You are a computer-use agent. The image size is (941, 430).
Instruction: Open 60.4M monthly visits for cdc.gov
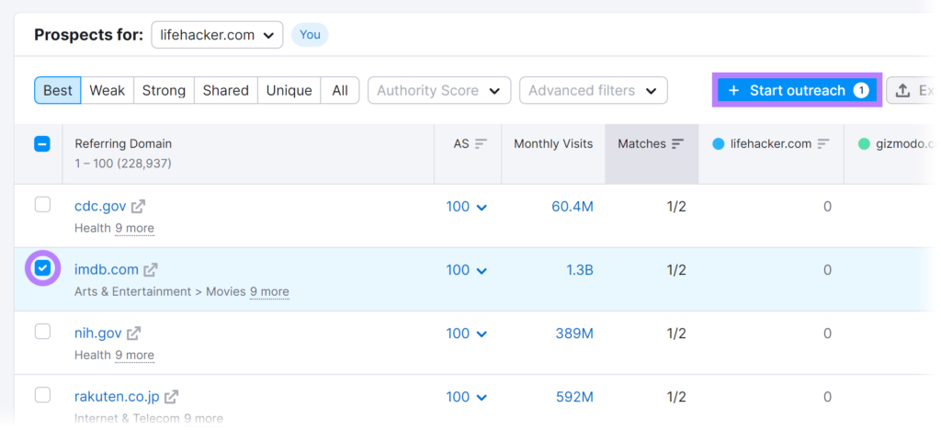(573, 207)
